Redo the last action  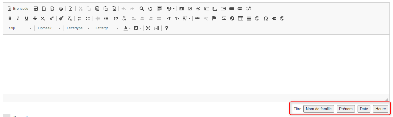(132, 9)
